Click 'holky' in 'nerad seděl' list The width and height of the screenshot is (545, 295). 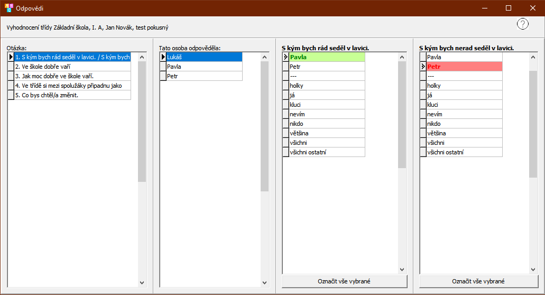[464, 86]
